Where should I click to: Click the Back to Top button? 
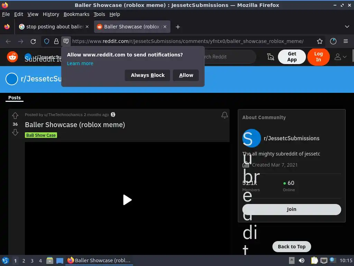(291, 247)
